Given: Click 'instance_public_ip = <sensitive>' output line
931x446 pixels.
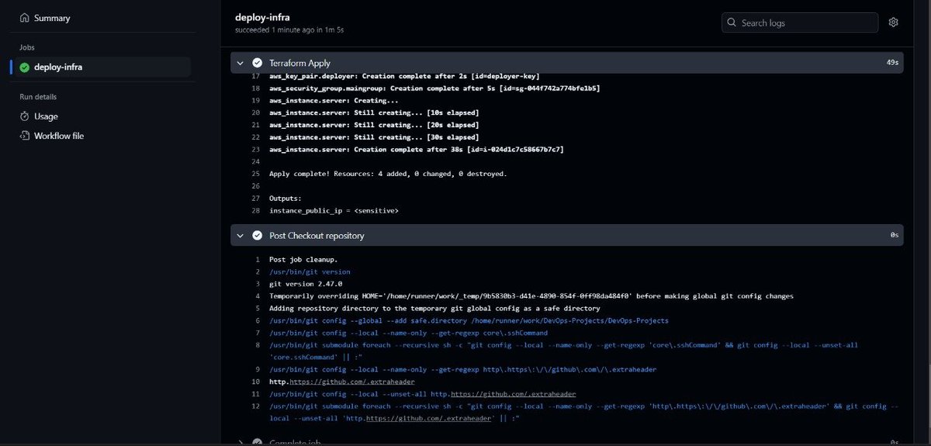Looking at the screenshot, I should pyautogui.click(x=334, y=210).
